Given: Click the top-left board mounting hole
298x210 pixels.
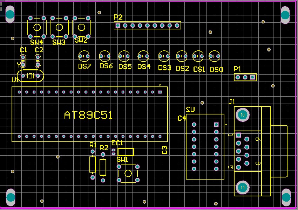Looking at the screenshot, I should (x=10, y=14).
